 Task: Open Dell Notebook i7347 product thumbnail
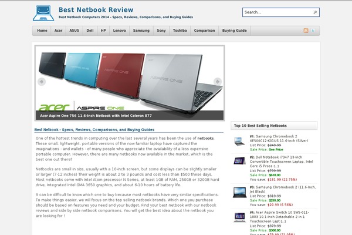click(x=239, y=161)
